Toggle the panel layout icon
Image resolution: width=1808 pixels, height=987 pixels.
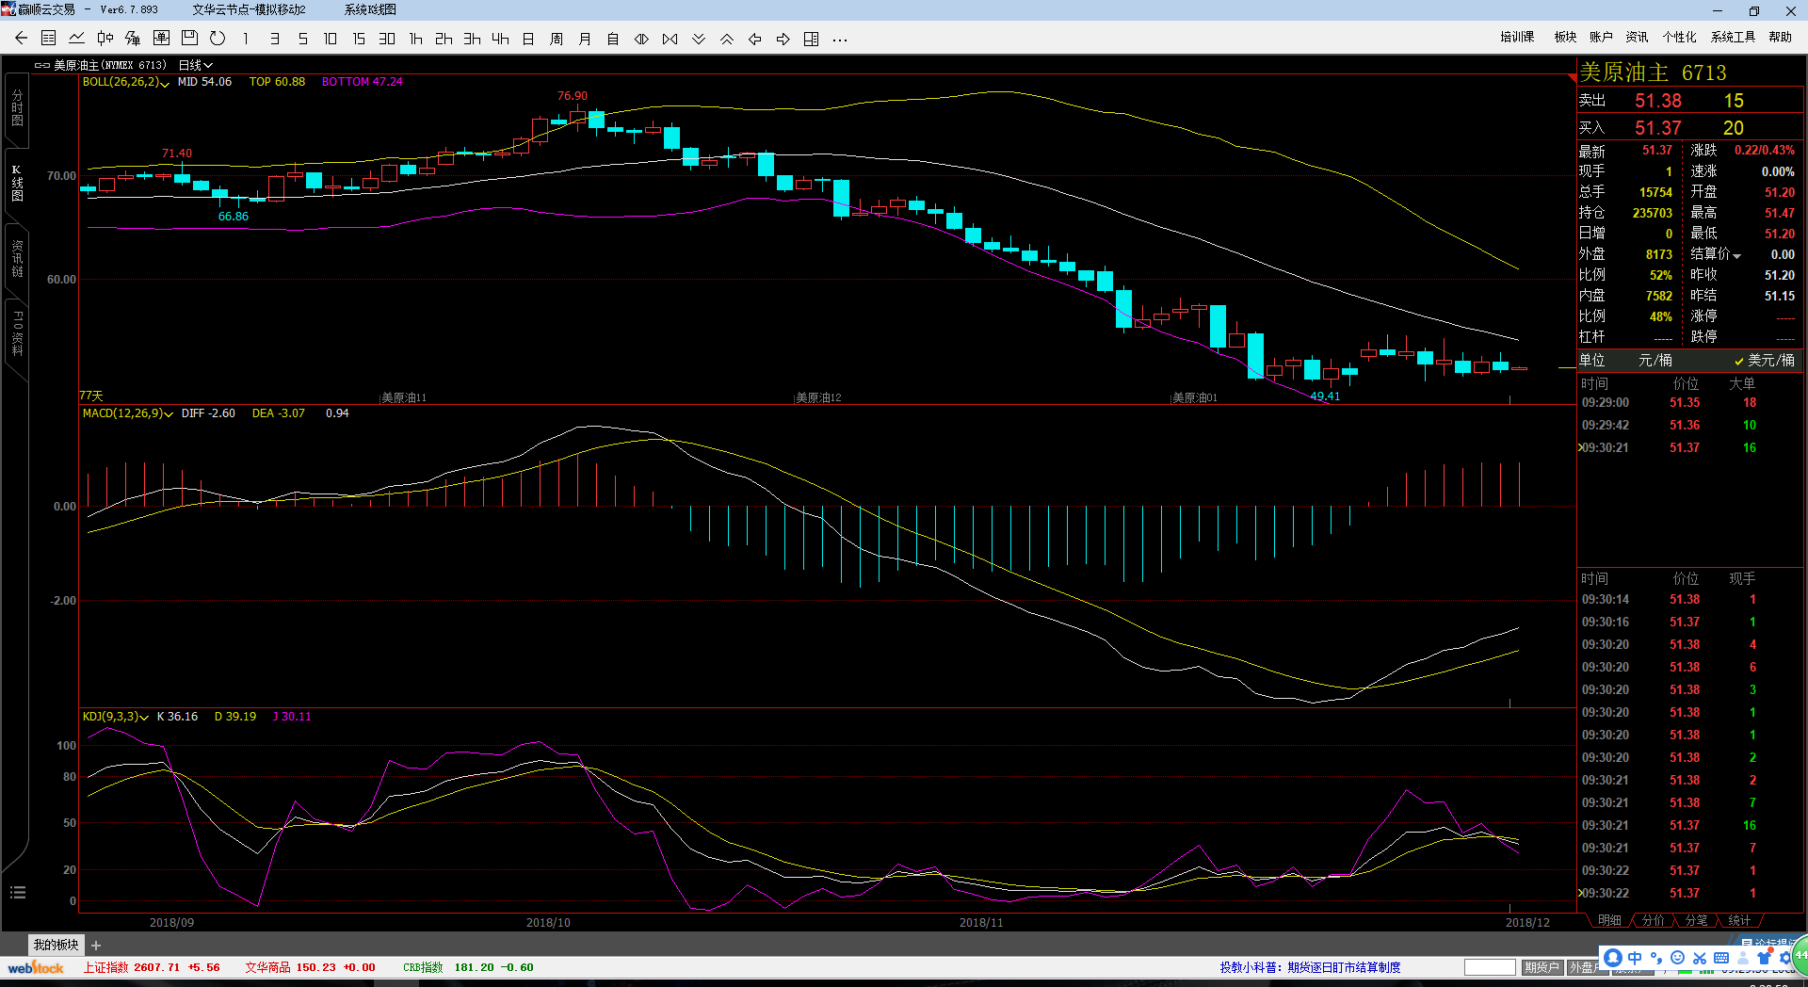coord(811,39)
